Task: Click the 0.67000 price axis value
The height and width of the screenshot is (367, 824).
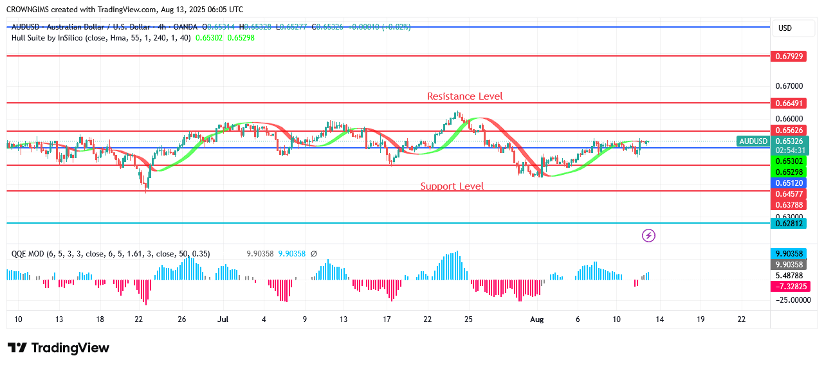Action: coord(789,86)
